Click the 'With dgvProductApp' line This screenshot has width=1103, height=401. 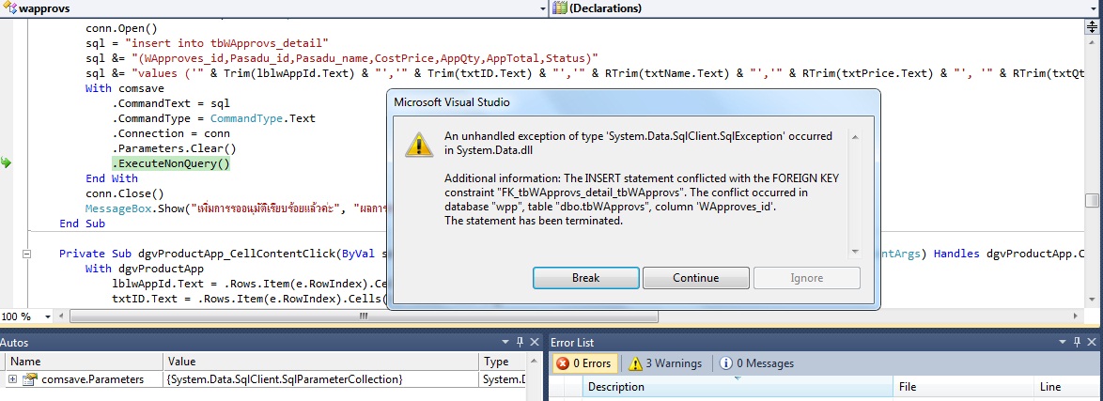point(144,269)
